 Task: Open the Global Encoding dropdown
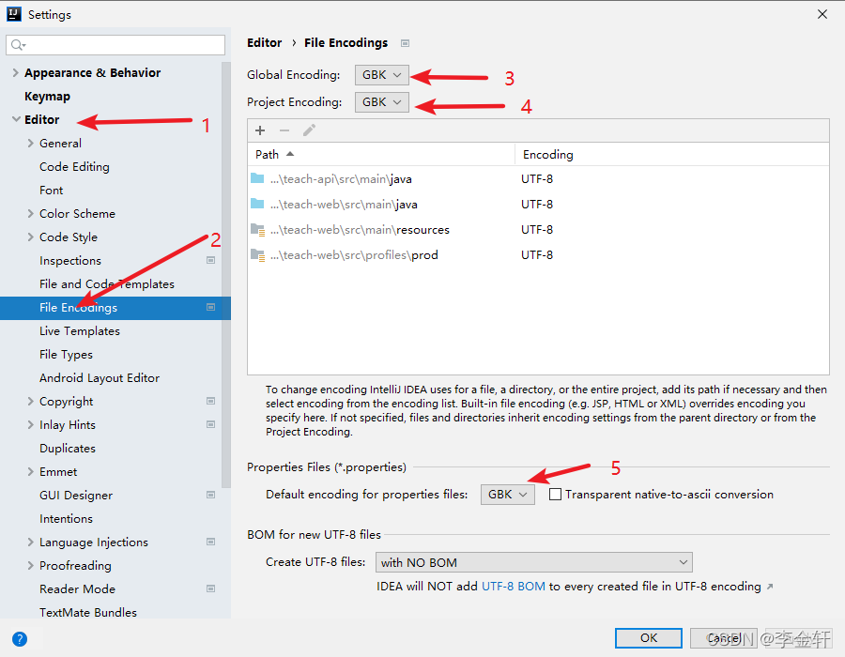pos(381,75)
